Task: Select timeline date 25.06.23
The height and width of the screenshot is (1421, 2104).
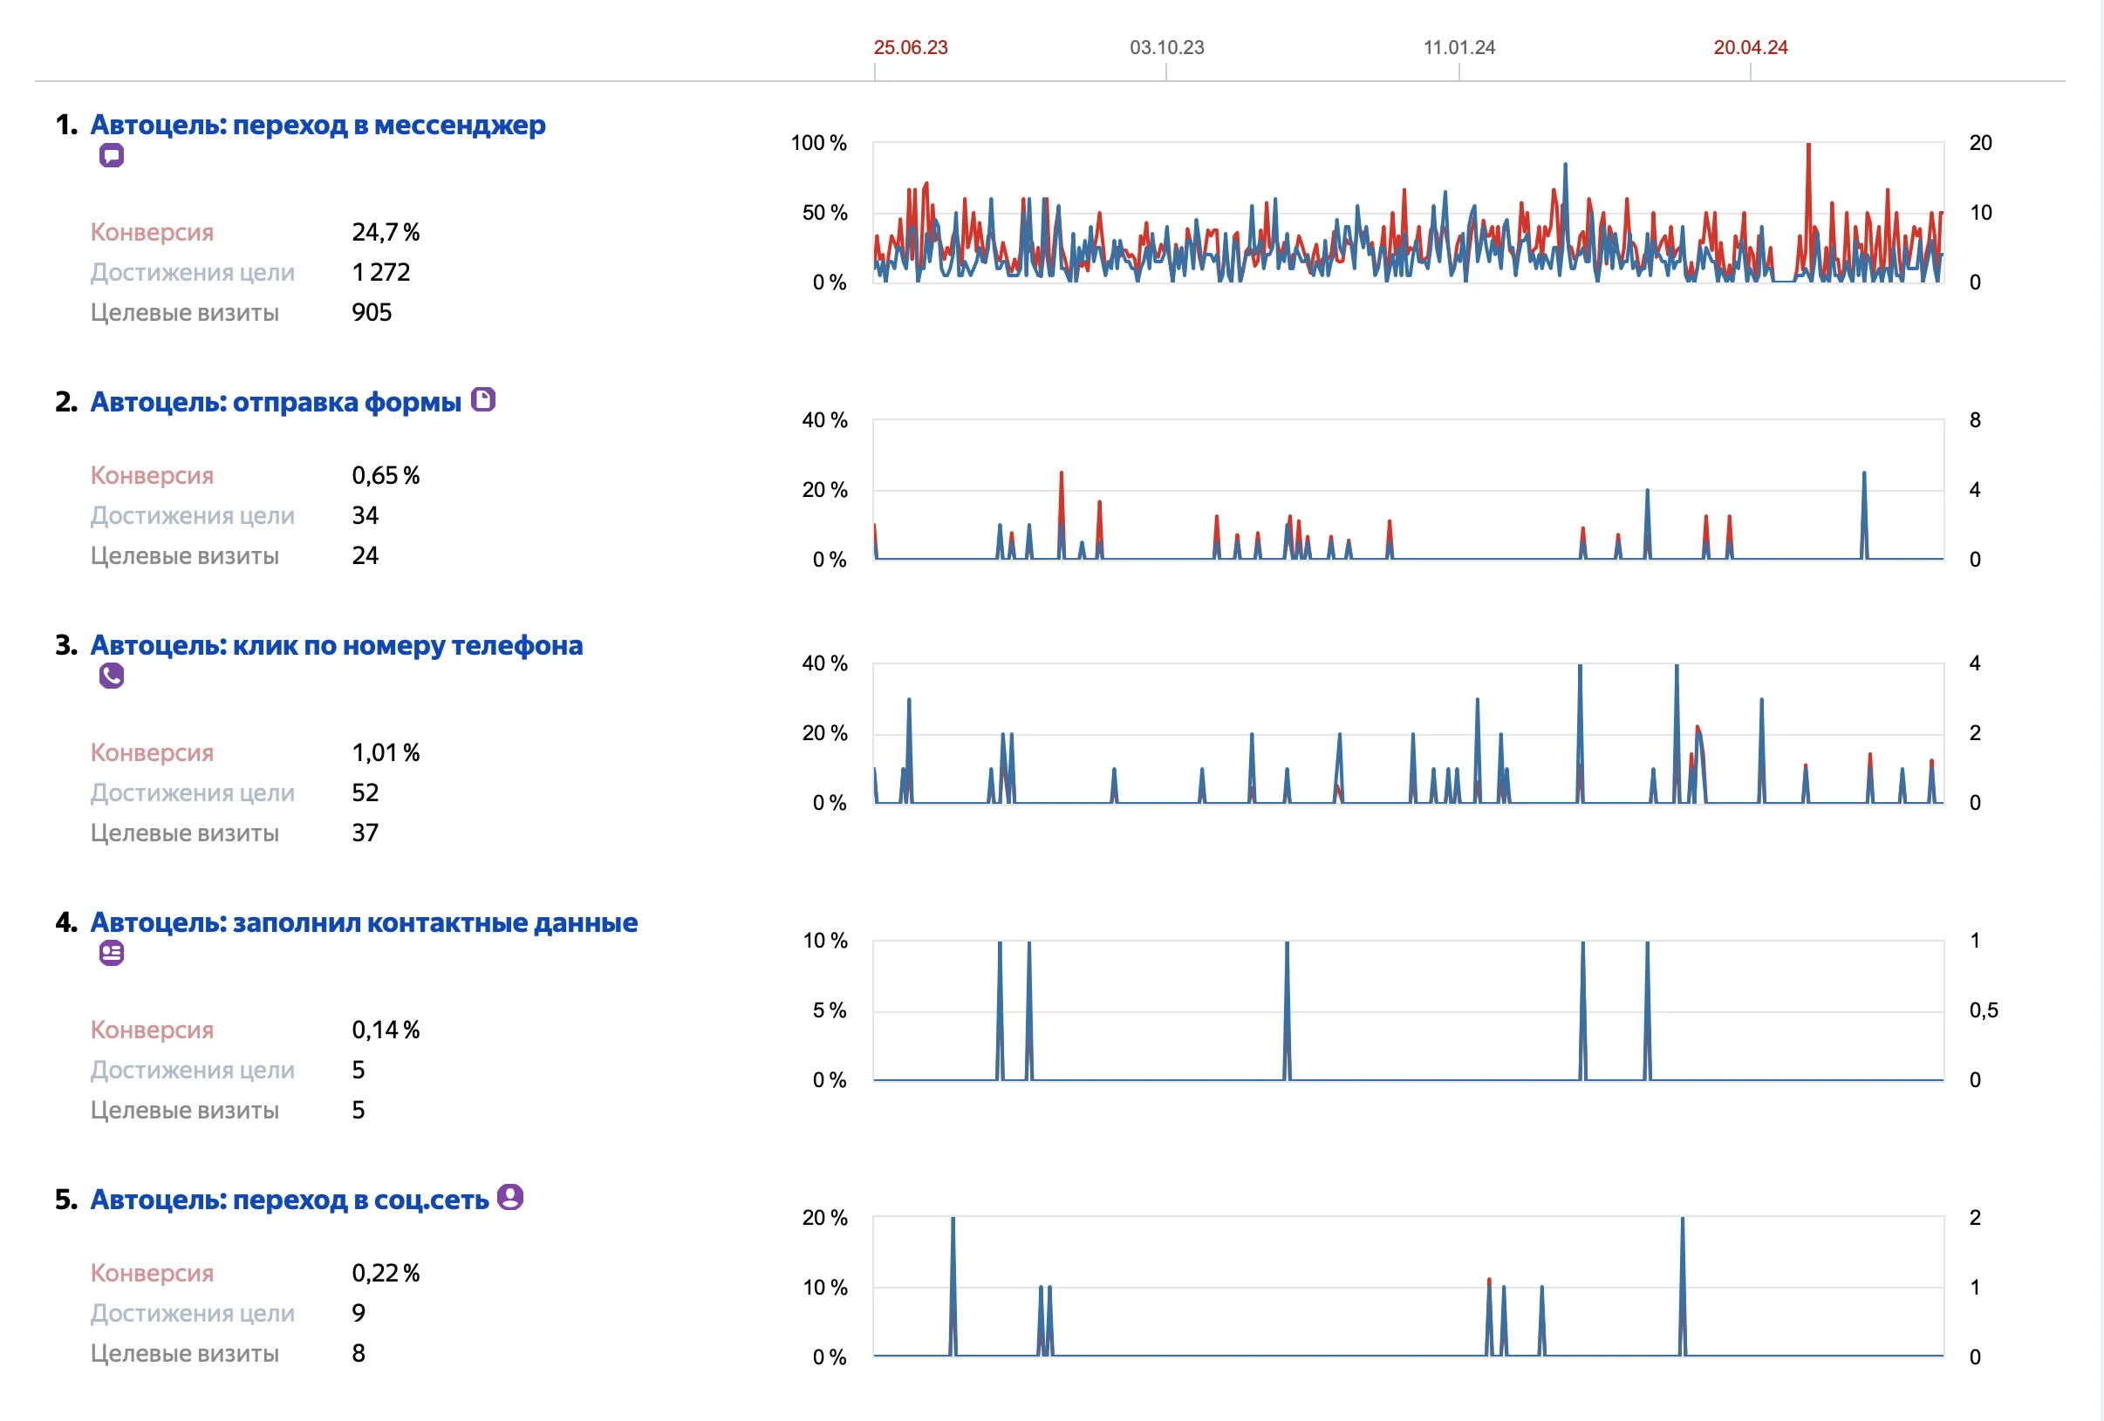Action: [910, 47]
